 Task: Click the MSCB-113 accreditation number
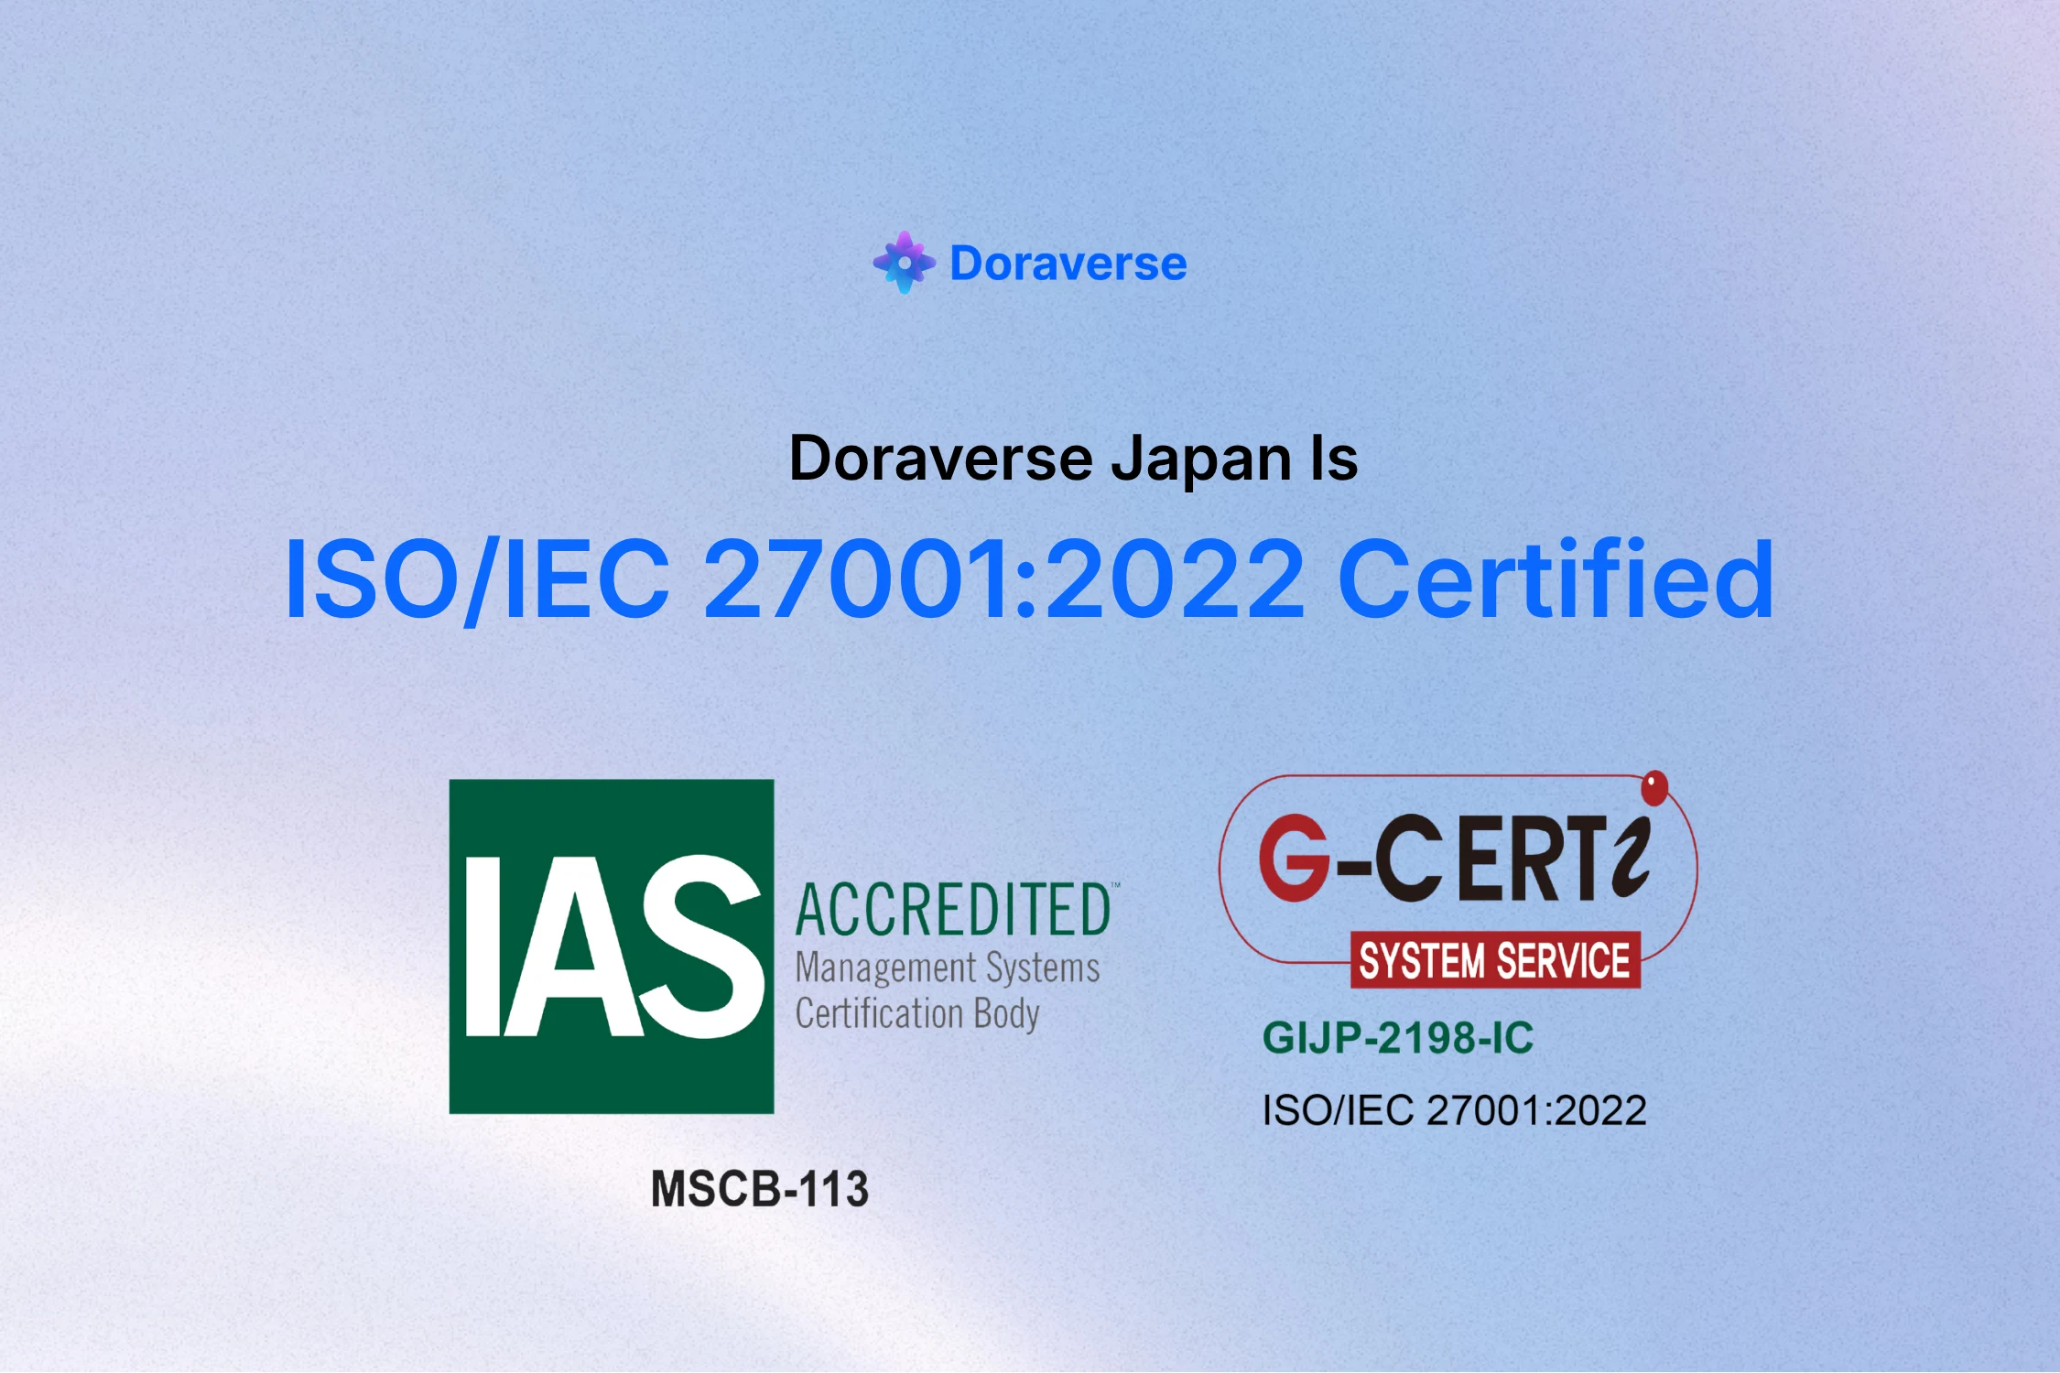pyautogui.click(x=759, y=1189)
